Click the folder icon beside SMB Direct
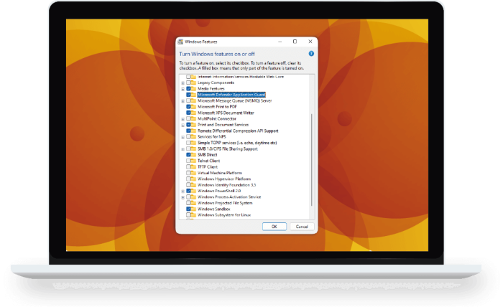 (x=194, y=154)
